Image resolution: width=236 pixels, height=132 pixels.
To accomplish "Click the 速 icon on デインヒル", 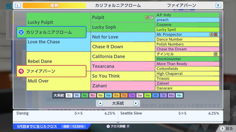I will click(216, 54).
